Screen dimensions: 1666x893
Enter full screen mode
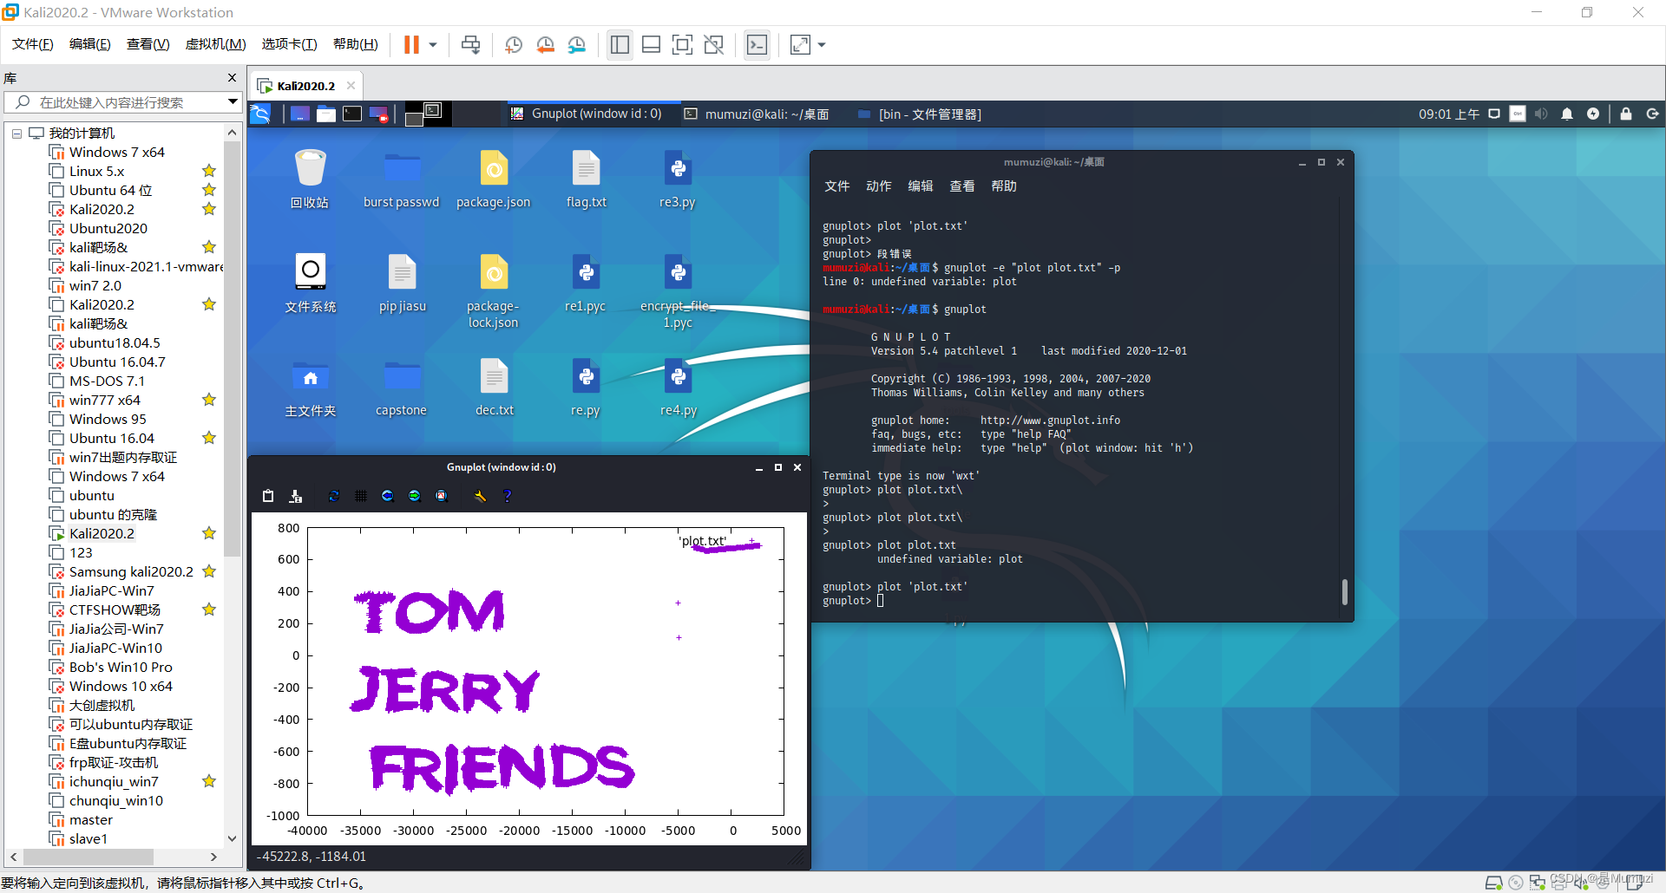(682, 45)
